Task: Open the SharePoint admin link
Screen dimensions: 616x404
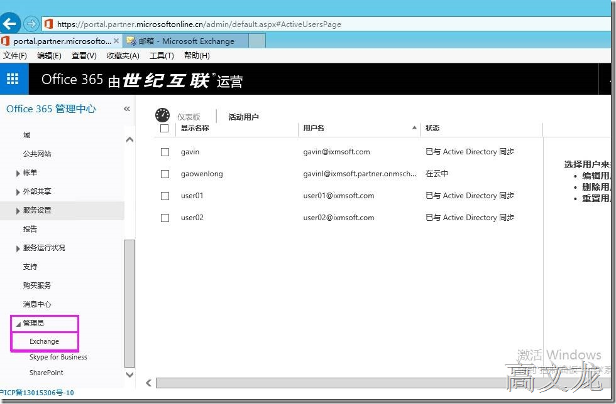Action: 47,373
